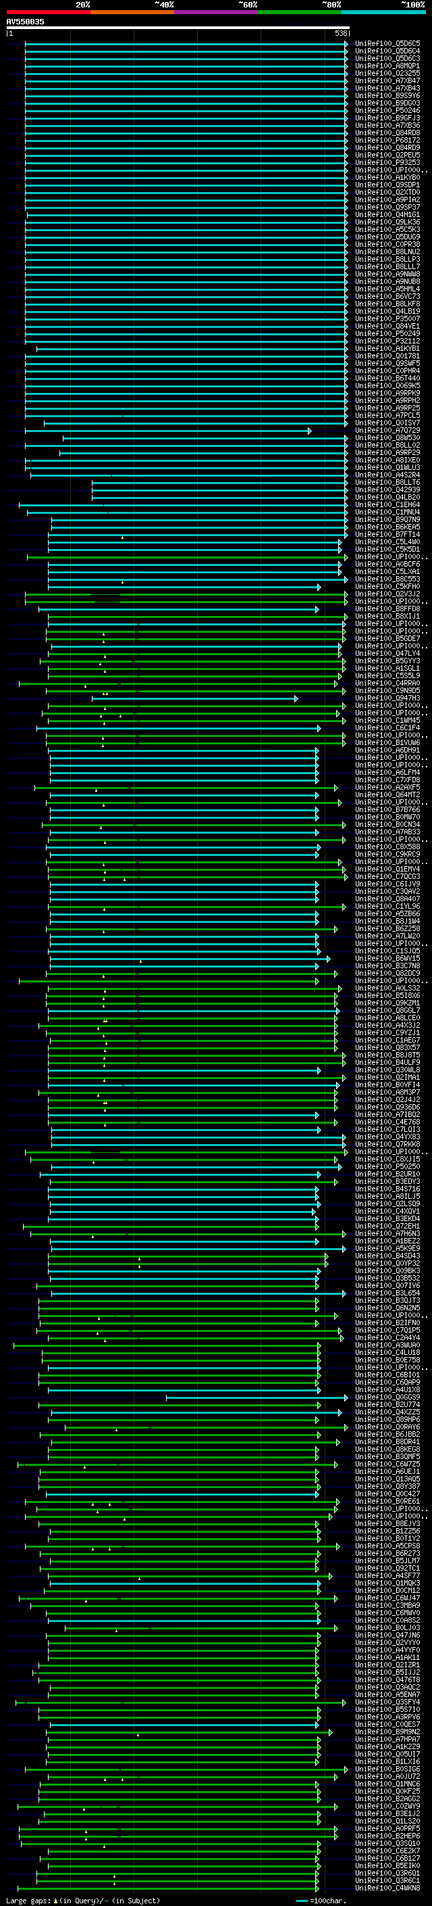Click hit label UniRef100_B3L654
The image size is (432, 1906).
coord(387,1293)
